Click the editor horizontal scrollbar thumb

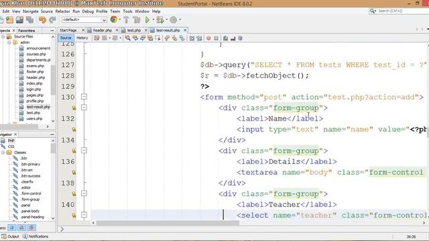pos(168,223)
